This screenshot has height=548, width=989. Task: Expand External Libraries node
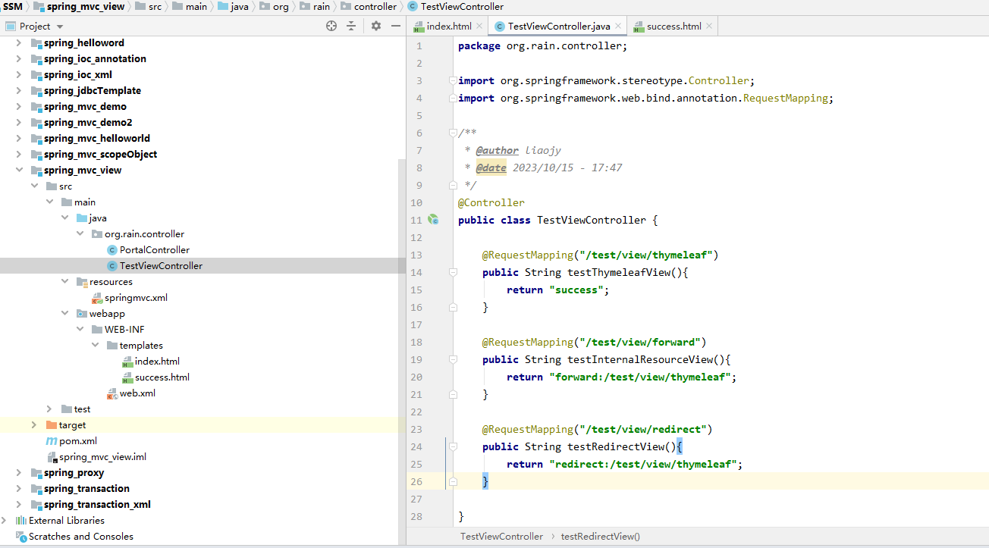(5, 521)
